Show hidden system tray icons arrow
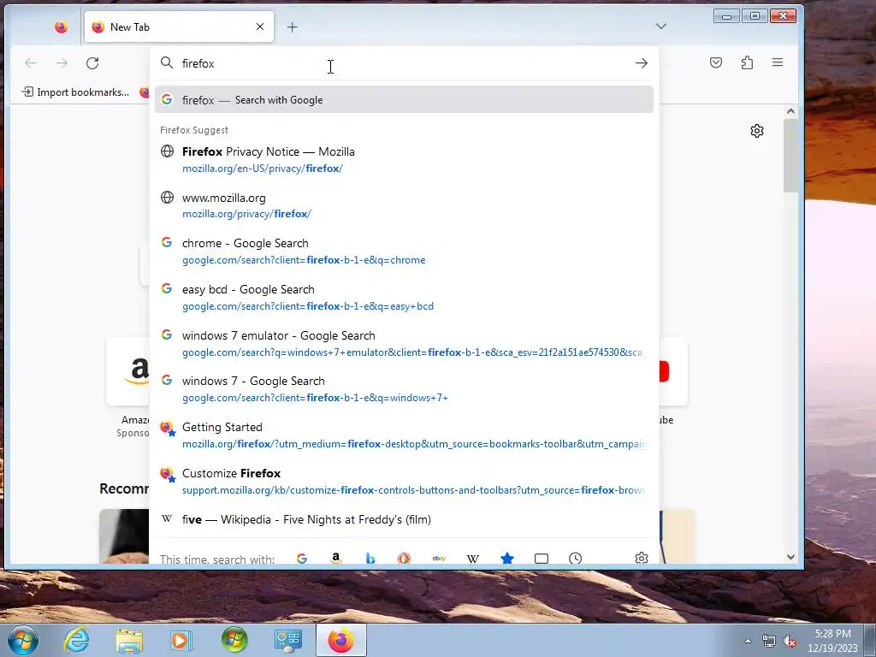 (x=748, y=641)
